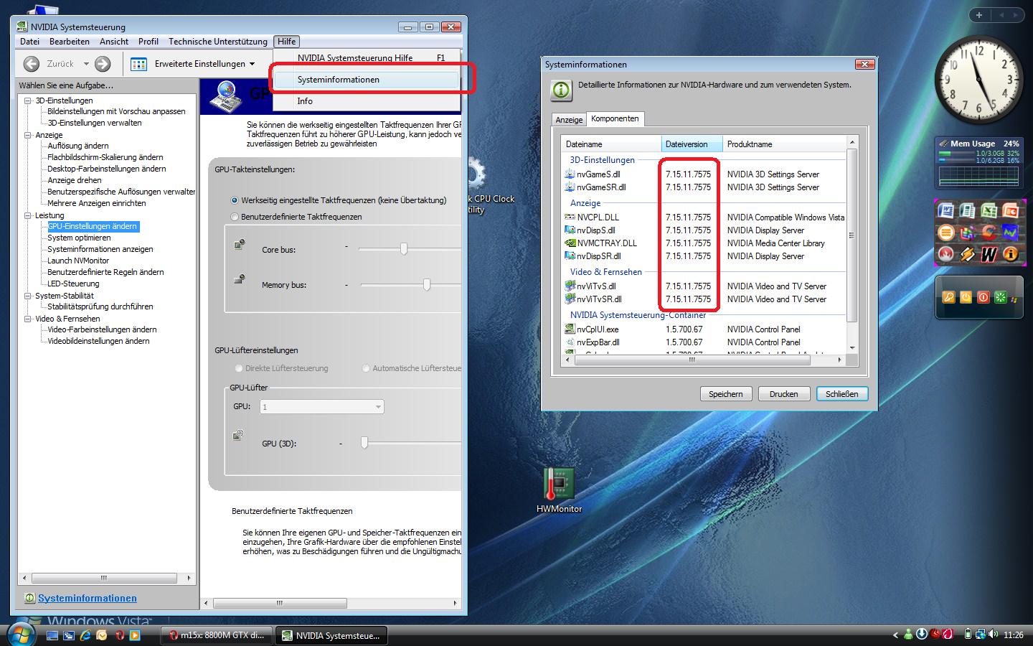Show hidden tray icons arrow
Viewport: 1033px width, 646px height.
tap(895, 635)
